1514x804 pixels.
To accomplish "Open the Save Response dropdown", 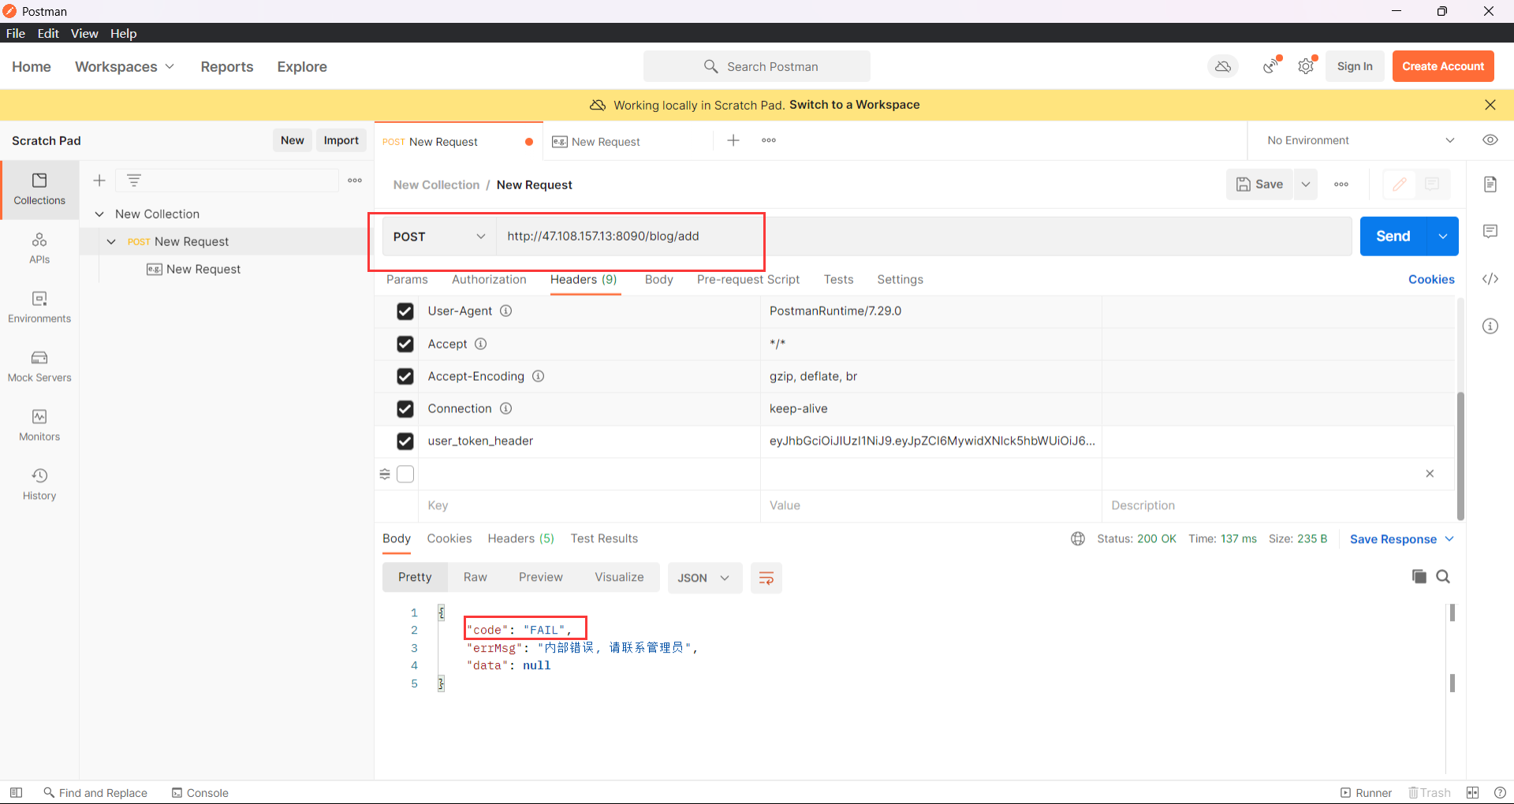I will pos(1401,539).
